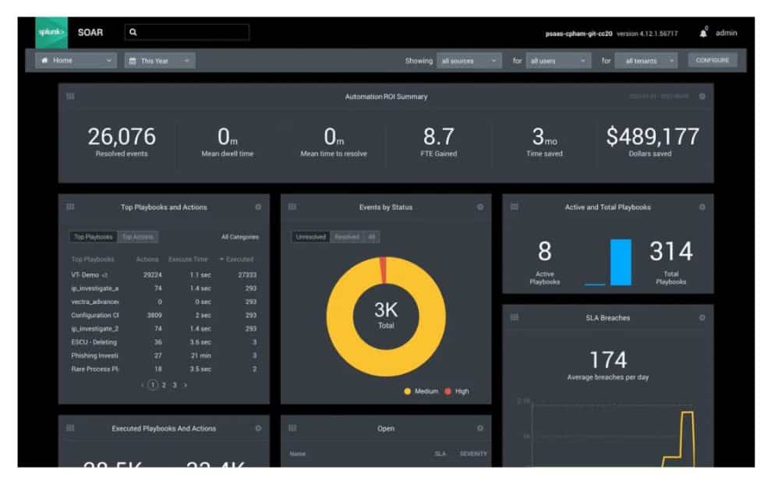Click the Splunk logo icon
The width and height of the screenshot is (764, 485).
pos(50,32)
